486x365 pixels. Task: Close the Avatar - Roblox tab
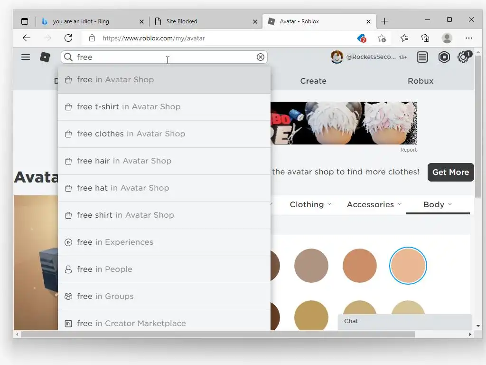(x=368, y=21)
